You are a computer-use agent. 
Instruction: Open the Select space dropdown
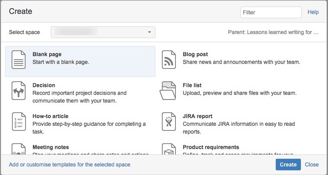103,32
